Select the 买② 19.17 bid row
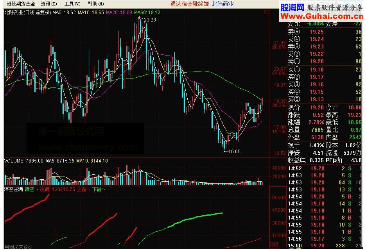Viewport: 366px width, 250px height. point(325,77)
